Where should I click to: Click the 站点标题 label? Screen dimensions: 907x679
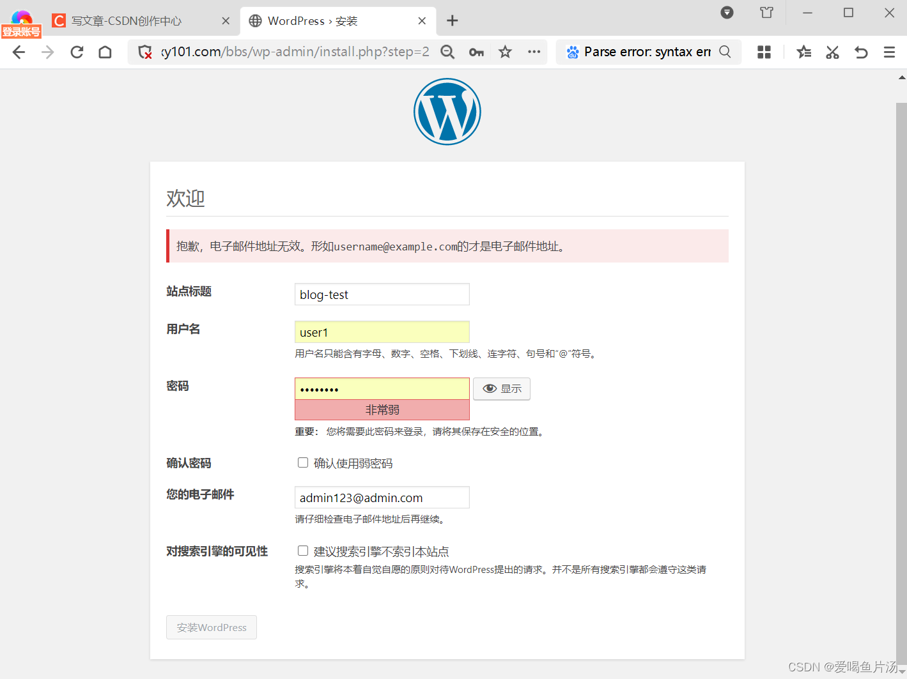click(189, 291)
